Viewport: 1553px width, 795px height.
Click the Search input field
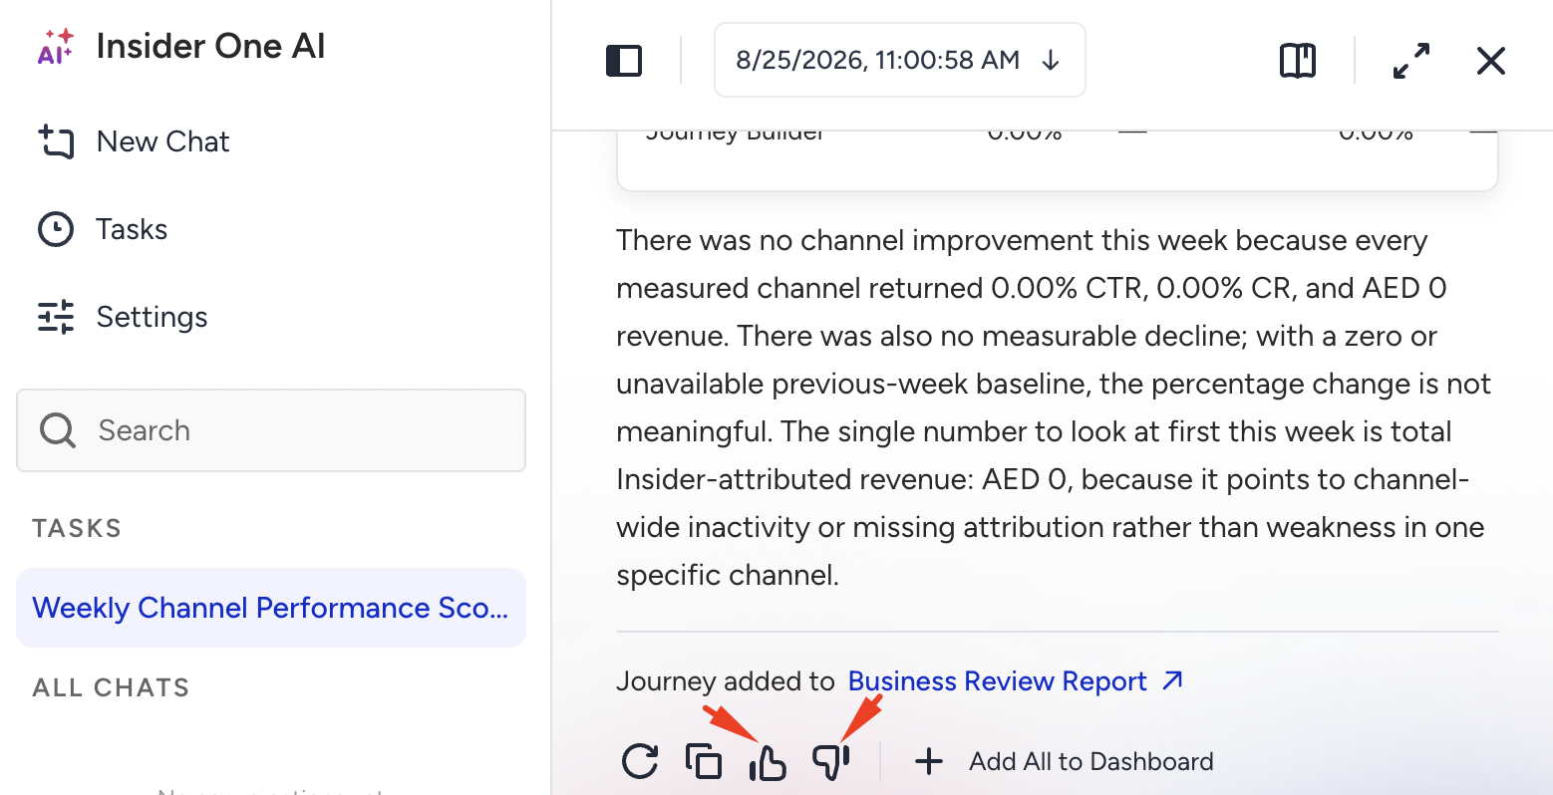pyautogui.click(x=271, y=430)
